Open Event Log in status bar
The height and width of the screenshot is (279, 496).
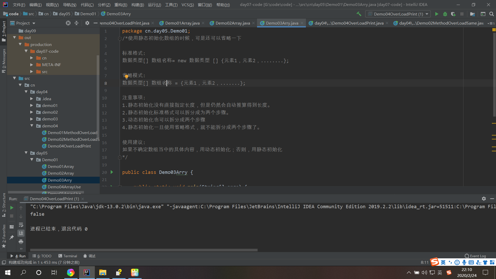pyautogui.click(x=475, y=256)
